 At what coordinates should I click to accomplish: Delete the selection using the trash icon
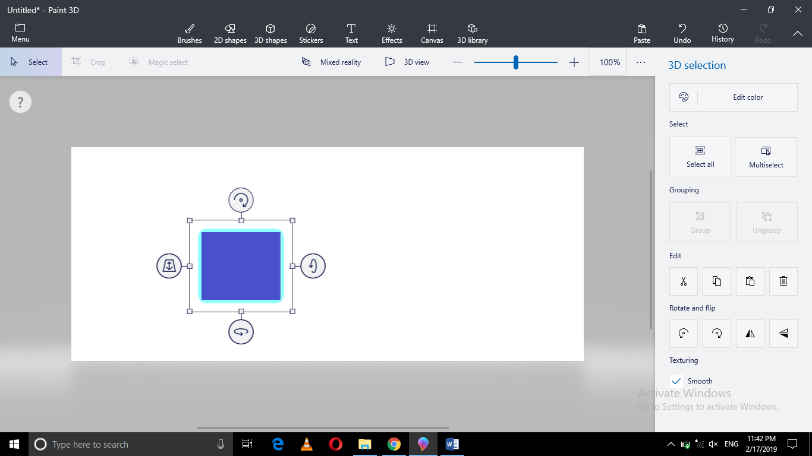[x=783, y=281]
